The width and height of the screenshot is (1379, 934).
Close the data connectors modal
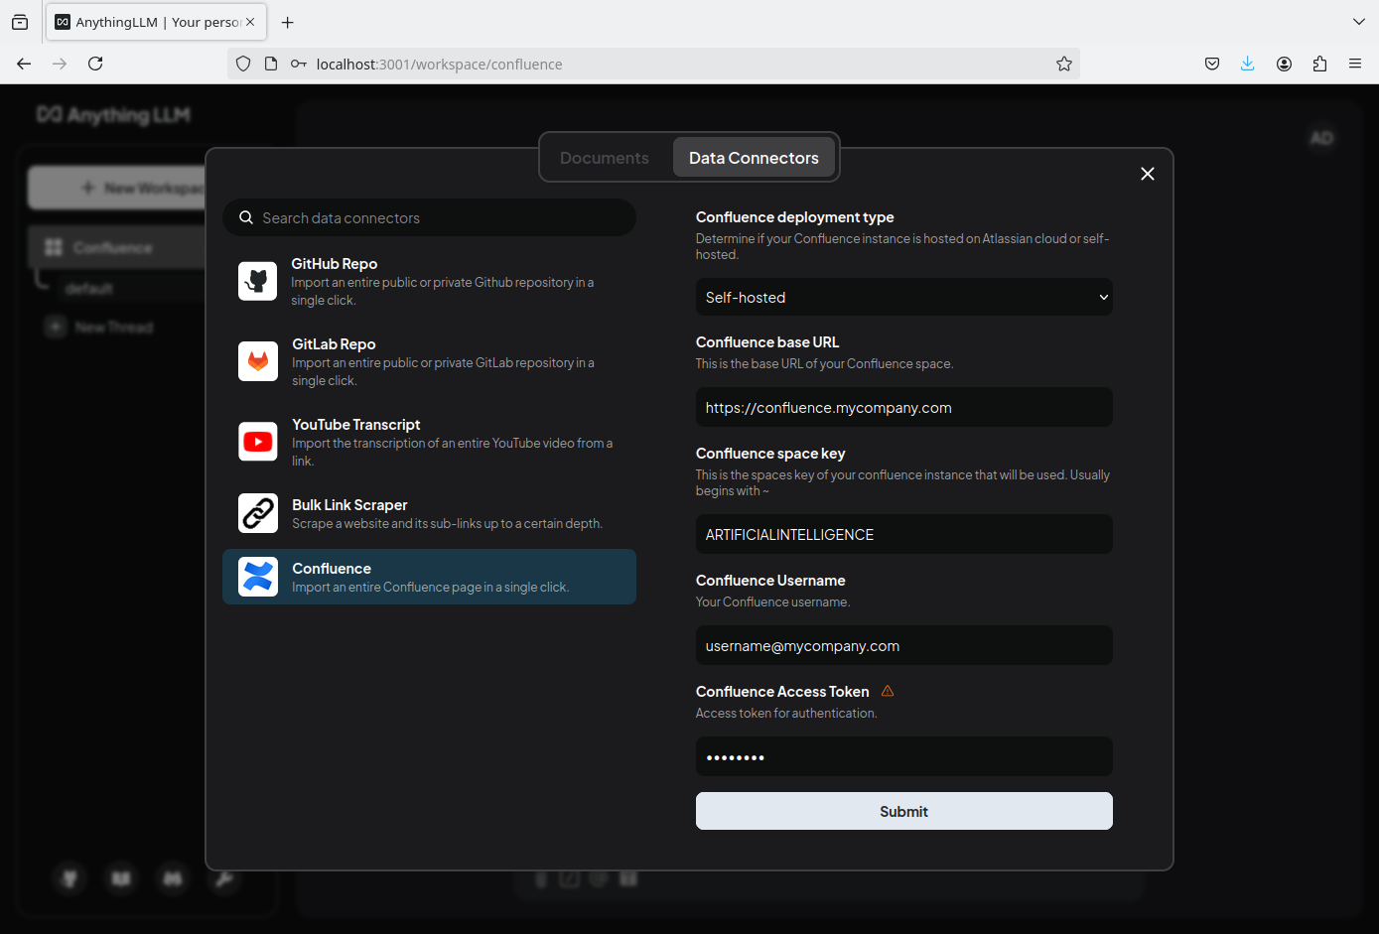point(1148,174)
